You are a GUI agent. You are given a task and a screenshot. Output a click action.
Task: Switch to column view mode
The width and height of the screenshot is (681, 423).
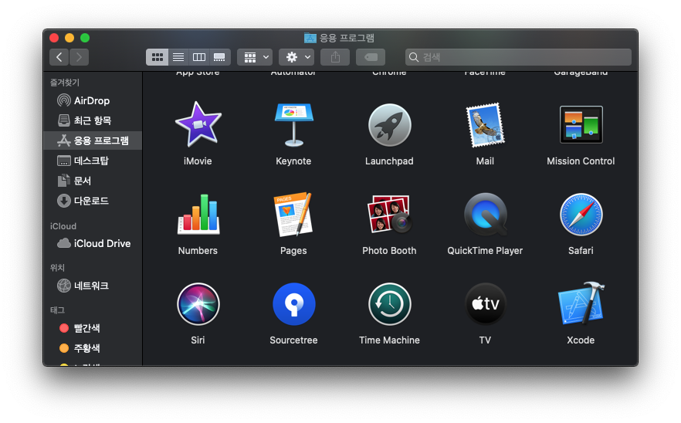[x=199, y=57]
